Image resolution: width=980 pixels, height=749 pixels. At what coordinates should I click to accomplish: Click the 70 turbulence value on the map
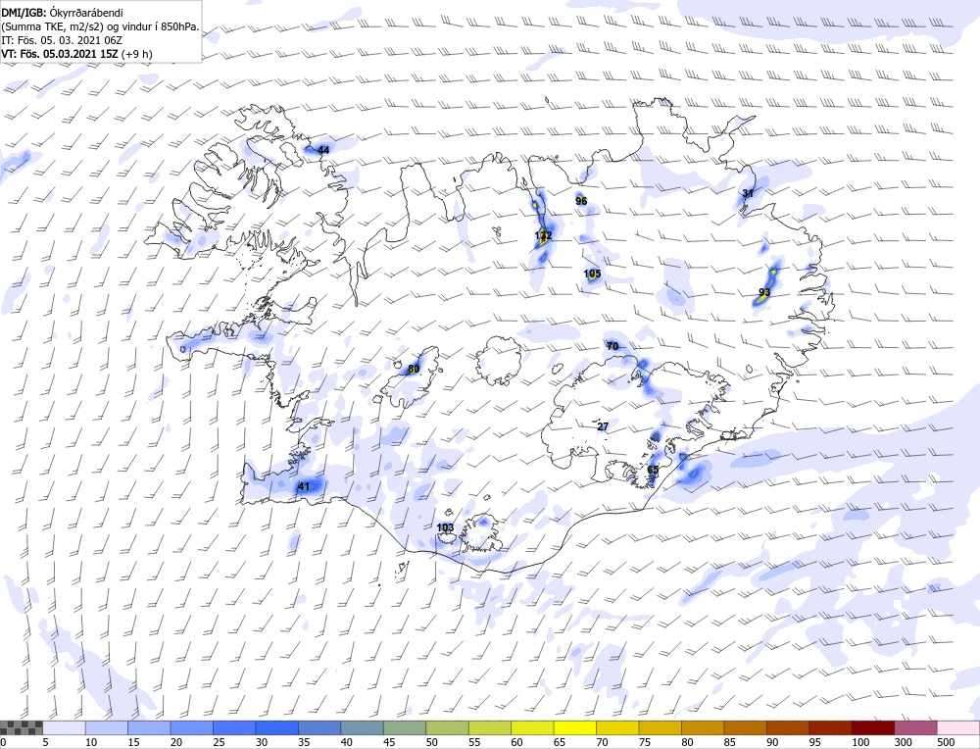[x=612, y=346]
